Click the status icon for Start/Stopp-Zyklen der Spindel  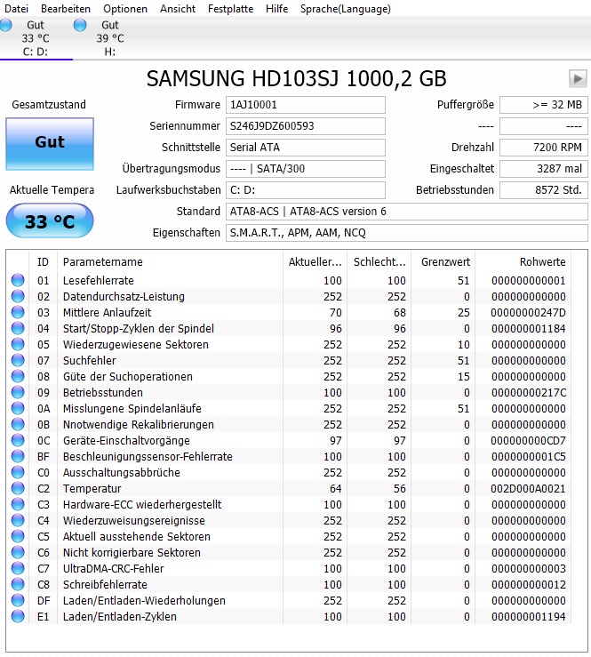[18, 328]
